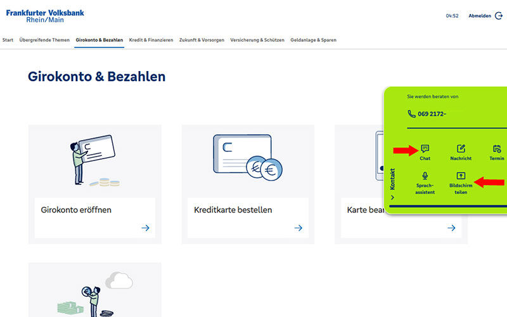Image resolution: width=507 pixels, height=317 pixels.
Task: Click arrow on Kreditkarte bestellen card
Action: click(x=298, y=228)
